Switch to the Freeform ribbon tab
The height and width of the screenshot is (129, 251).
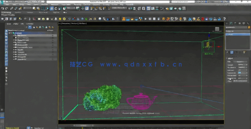18,12
